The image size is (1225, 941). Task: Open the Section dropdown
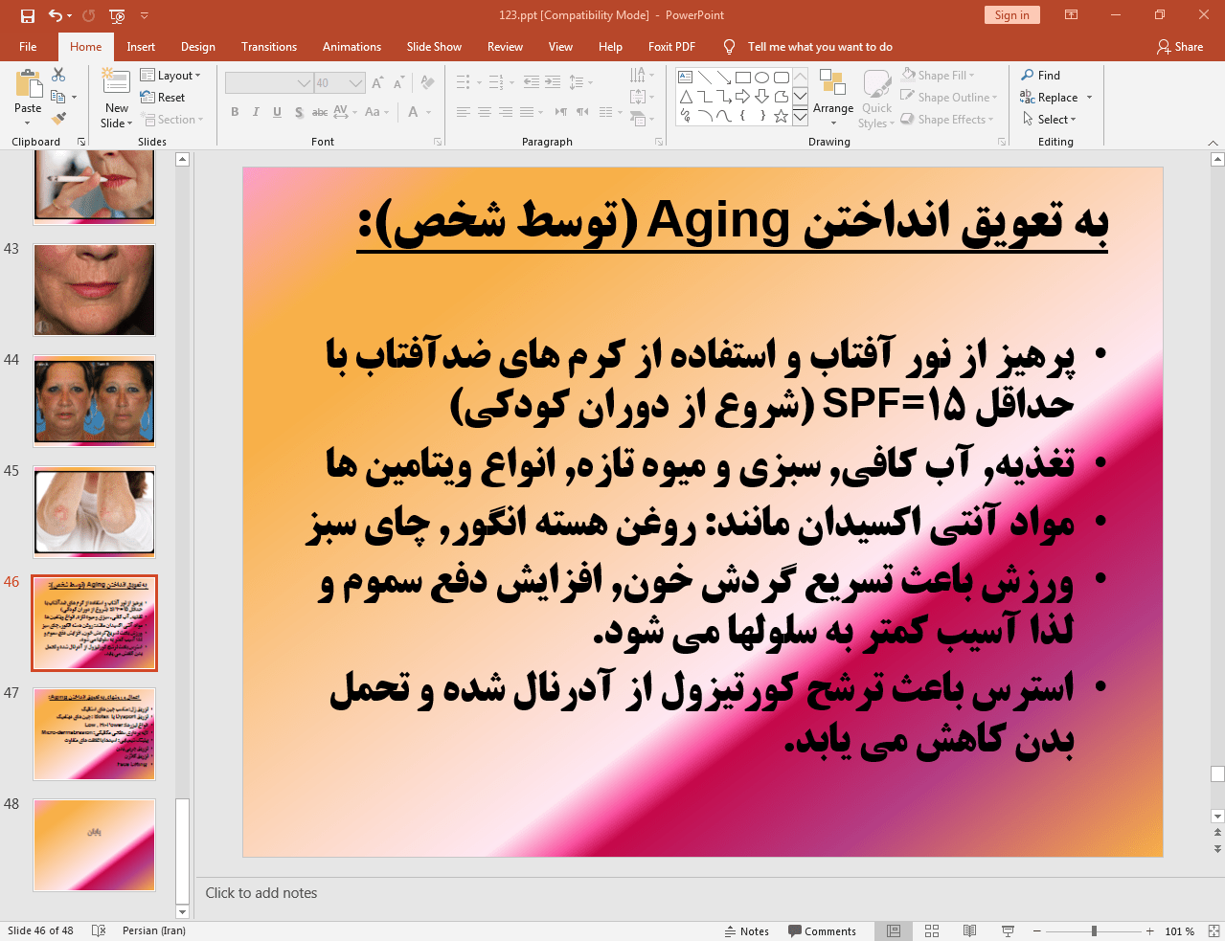172,120
